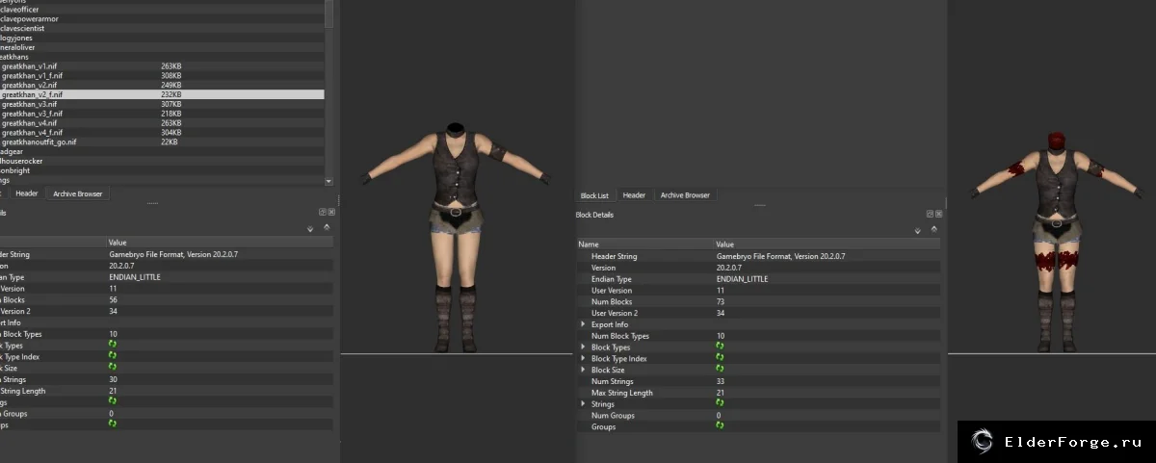Click the refresh icon for Block Types
1156x463 pixels.
[x=720, y=347]
